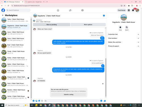Expand Chat members section
The height and width of the screenshot is (107, 142).
[124, 38]
